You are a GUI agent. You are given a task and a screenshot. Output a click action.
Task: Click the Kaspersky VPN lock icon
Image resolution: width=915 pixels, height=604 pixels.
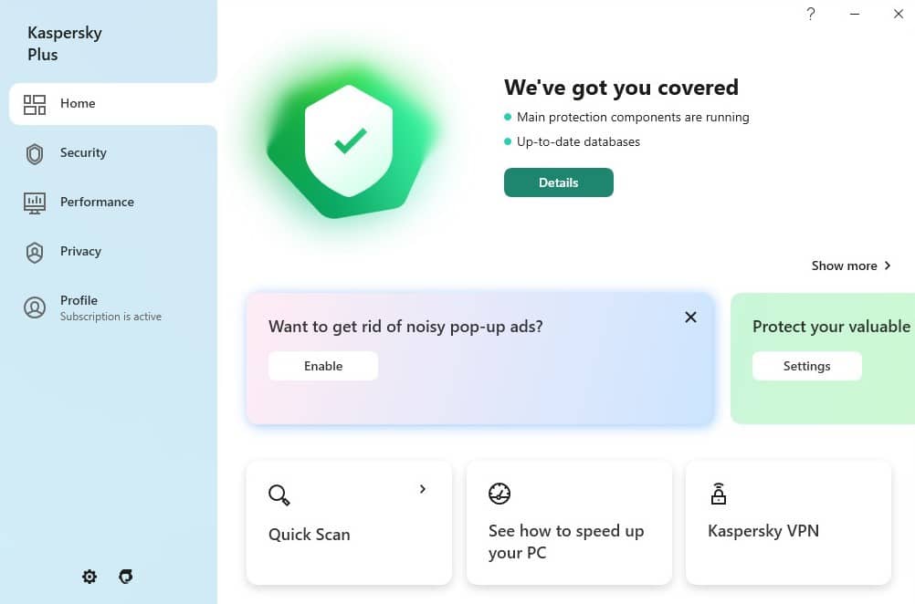[x=719, y=494]
